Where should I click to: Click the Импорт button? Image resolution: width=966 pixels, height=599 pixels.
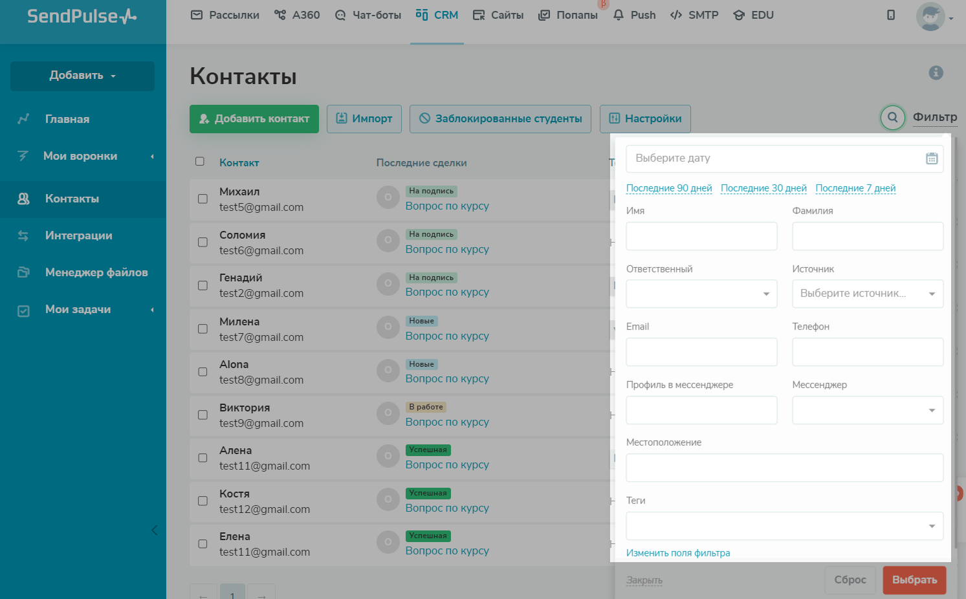[364, 119]
